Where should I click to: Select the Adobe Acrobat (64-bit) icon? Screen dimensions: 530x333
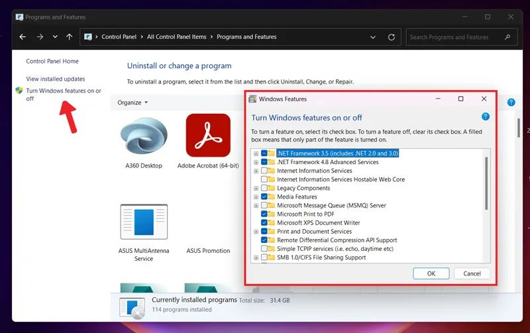pyautogui.click(x=208, y=136)
